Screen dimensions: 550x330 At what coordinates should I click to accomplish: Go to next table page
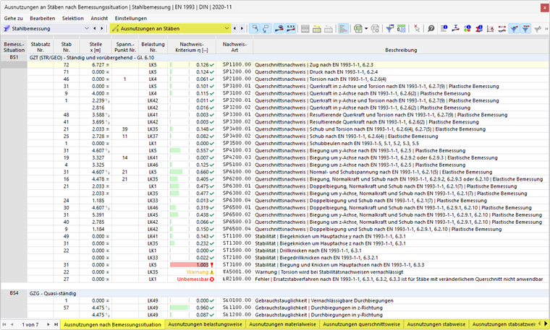pyautogui.click(x=48, y=324)
